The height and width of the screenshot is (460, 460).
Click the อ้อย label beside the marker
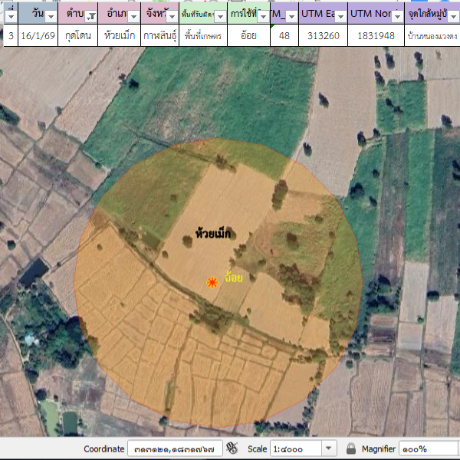click(233, 278)
